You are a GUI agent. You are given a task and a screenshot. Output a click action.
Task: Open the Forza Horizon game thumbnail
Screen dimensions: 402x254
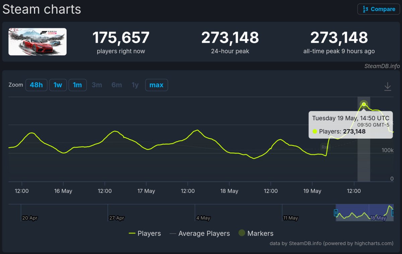38,42
